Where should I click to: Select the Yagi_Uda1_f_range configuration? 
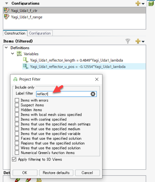click(x=74, y=17)
